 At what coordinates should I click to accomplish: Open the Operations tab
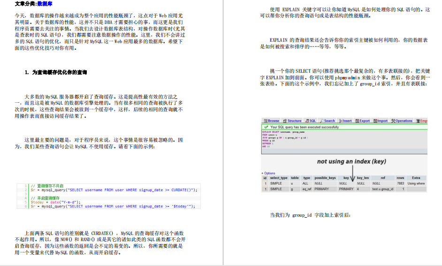pos(402,121)
